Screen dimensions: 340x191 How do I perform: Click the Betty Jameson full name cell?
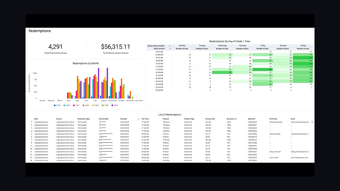click(x=275, y=152)
